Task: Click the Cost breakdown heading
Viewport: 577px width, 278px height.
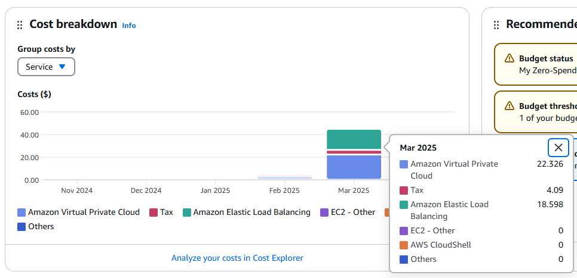Action: [x=73, y=24]
